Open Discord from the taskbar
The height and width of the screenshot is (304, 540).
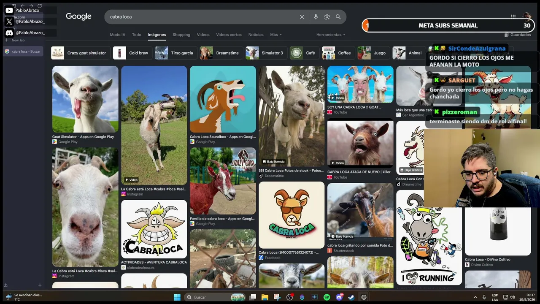(339, 297)
